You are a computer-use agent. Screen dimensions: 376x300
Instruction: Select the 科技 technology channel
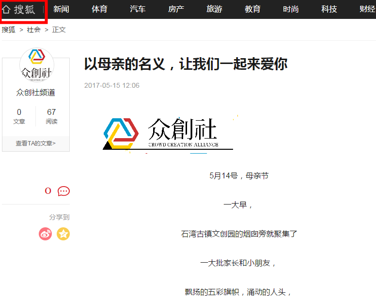click(x=329, y=9)
